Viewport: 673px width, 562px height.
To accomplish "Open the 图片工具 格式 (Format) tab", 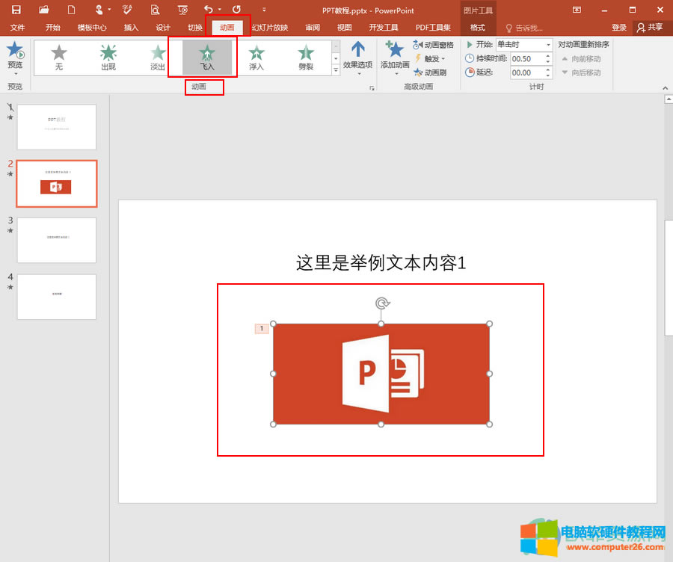I will [478, 28].
